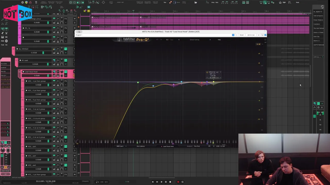
Task: Solo the VOC_ part track 51
Action: pos(75,160)
